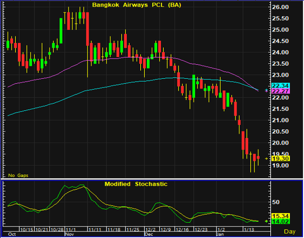This screenshot has height=238, width=304.
Task: Click the green arrow beside 14.02 value
Action: [266, 221]
